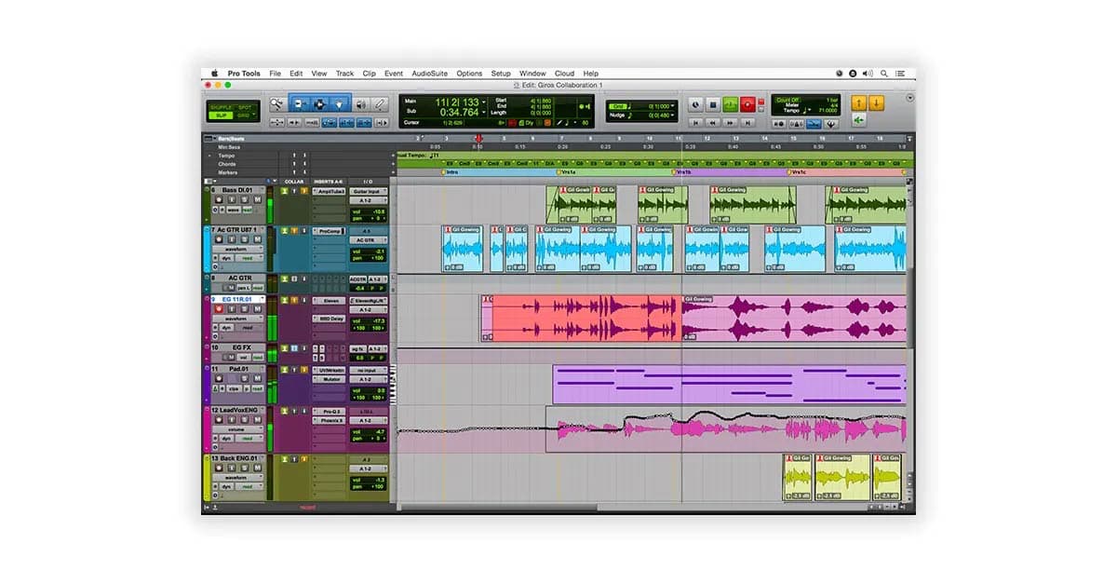Screen dimensions: 1117x584
Task: Click Return to Zero in the transport
Action: point(695,122)
